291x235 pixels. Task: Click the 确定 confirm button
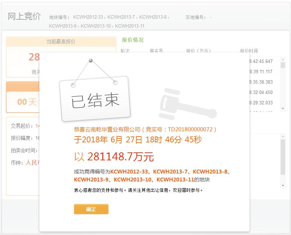point(91,209)
